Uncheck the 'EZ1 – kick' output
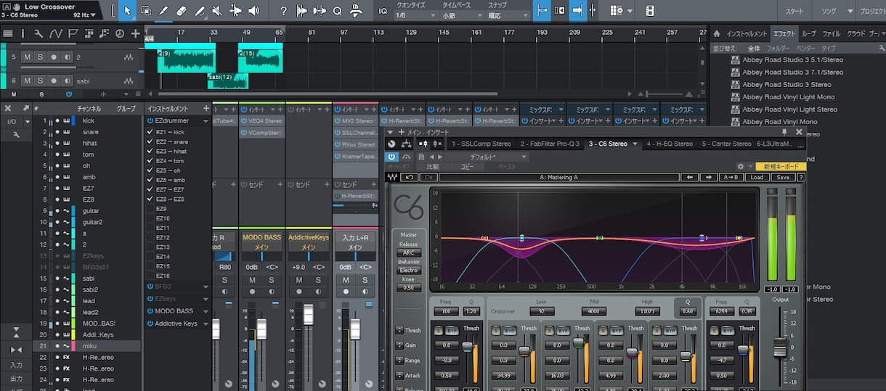 tap(150, 132)
